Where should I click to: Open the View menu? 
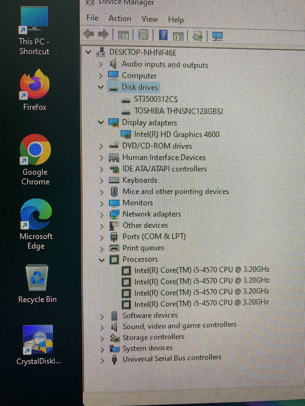pyautogui.click(x=149, y=19)
